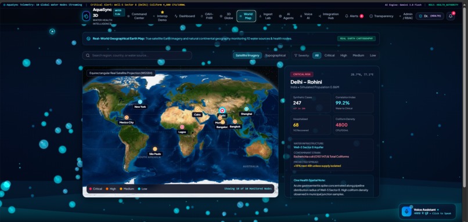Click the Low legend color dot
Screen dimensions: 468x222
(139, 189)
